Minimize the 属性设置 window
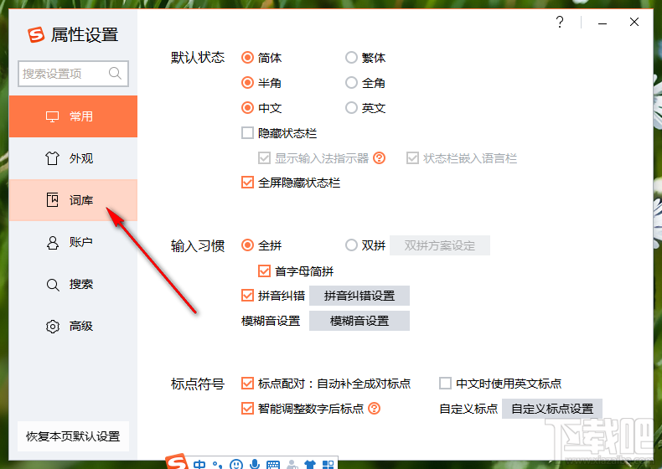 pyautogui.click(x=603, y=23)
